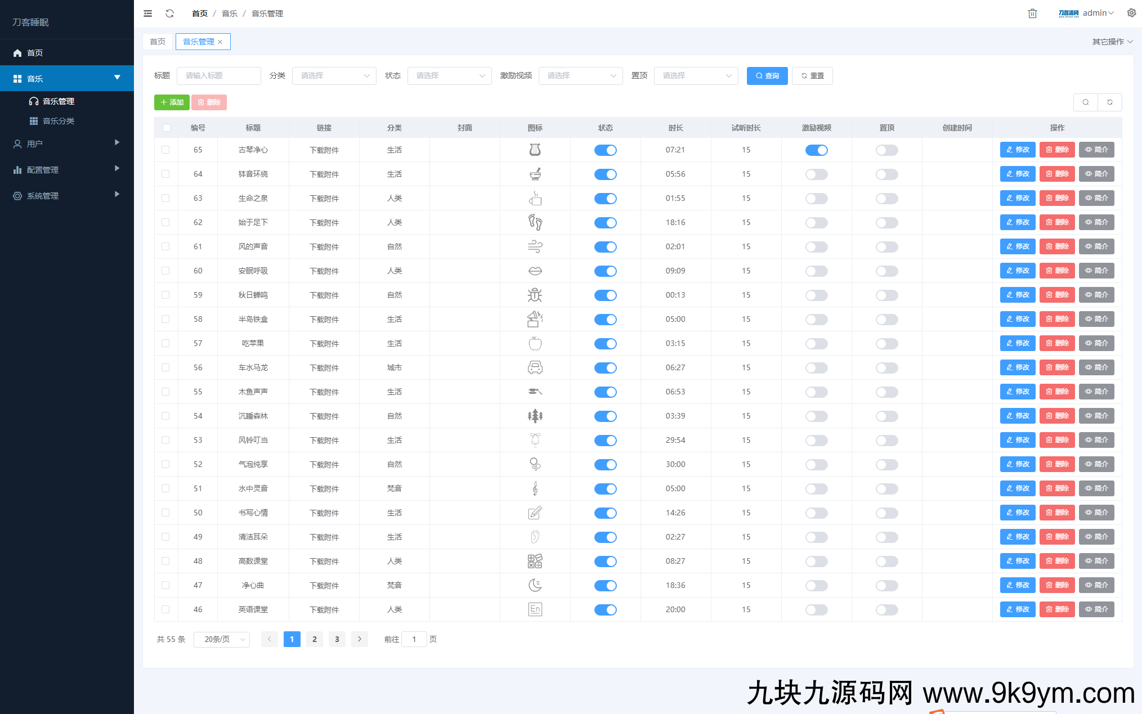This screenshot has width=1142, height=714.
Task: Open settings via gear icon top right
Action: pos(1131,13)
